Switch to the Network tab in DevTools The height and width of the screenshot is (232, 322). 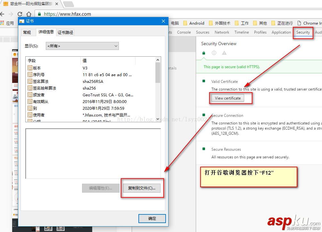tap(222, 32)
